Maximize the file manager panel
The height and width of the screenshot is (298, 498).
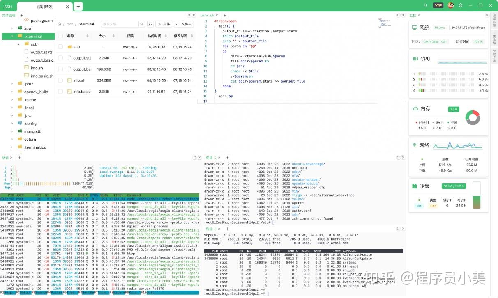pos(189,15)
